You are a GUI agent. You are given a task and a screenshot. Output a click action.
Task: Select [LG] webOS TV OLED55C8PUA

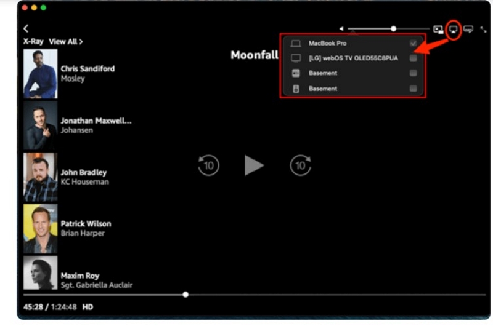pos(353,58)
